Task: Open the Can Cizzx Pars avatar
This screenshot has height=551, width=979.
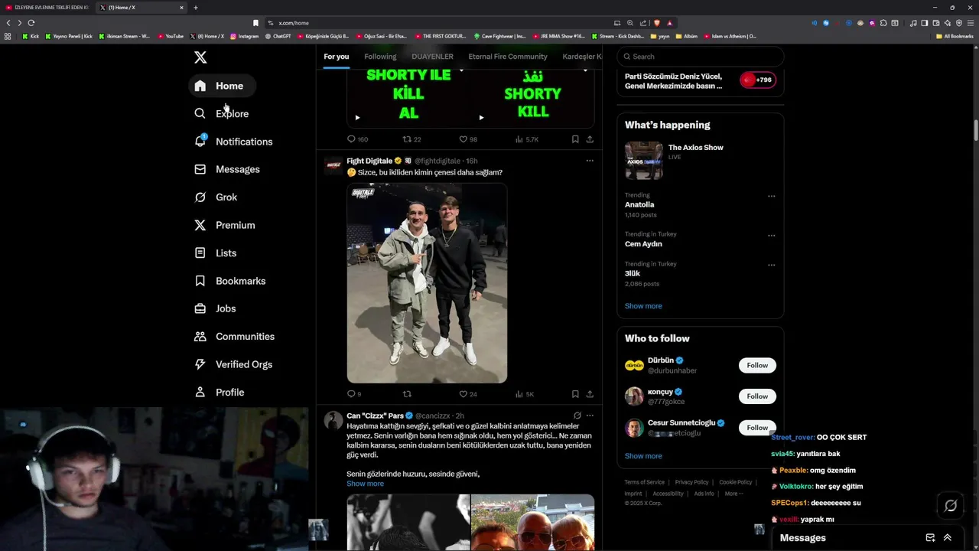Action: pos(333,420)
